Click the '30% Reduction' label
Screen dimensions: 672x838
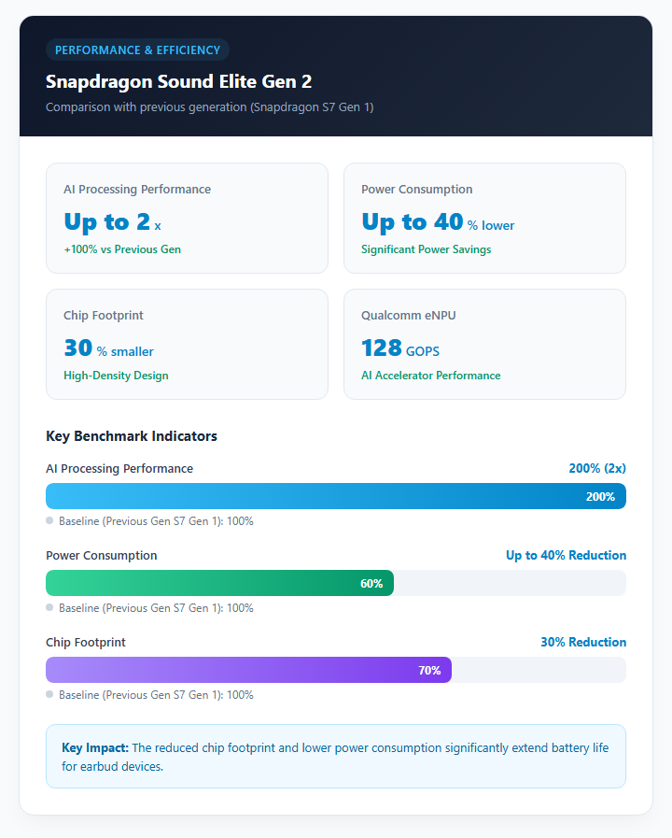pos(583,642)
